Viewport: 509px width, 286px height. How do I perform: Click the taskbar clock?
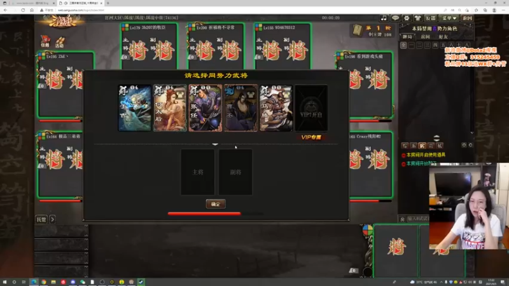[491, 282]
